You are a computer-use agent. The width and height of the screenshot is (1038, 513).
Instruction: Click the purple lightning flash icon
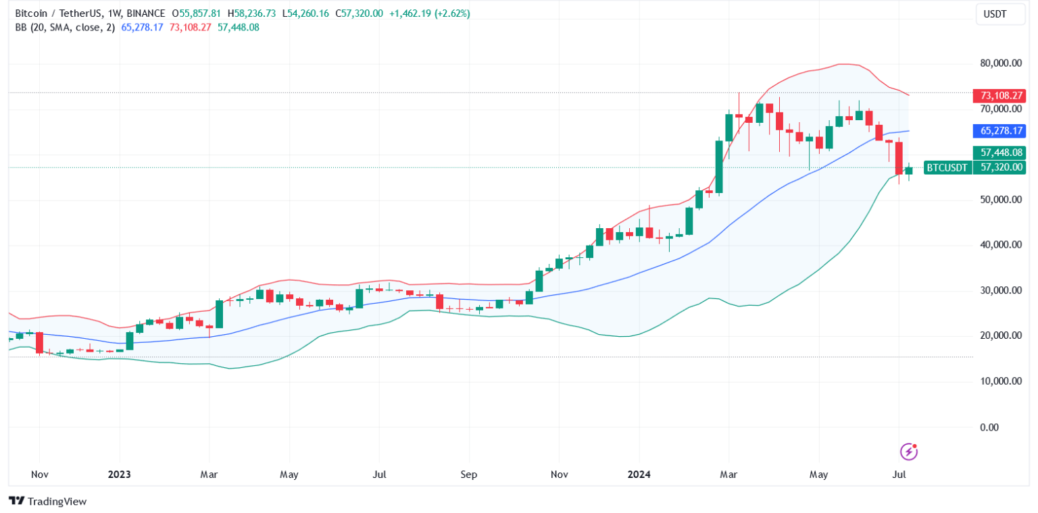910,451
